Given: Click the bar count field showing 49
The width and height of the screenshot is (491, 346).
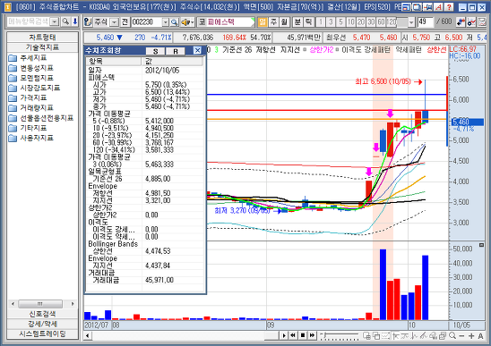Looking at the screenshot, I should (x=426, y=21).
